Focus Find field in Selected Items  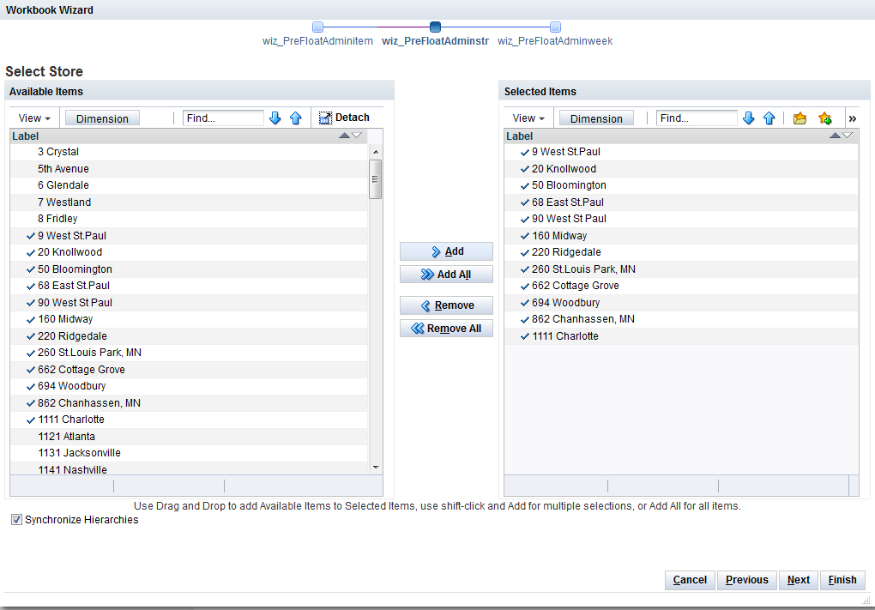coord(697,118)
